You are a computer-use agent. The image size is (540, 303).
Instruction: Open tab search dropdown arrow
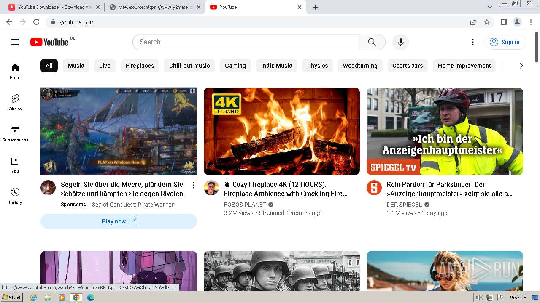[490, 7]
